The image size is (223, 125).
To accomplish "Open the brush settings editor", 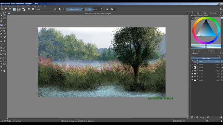I will coord(29,9).
